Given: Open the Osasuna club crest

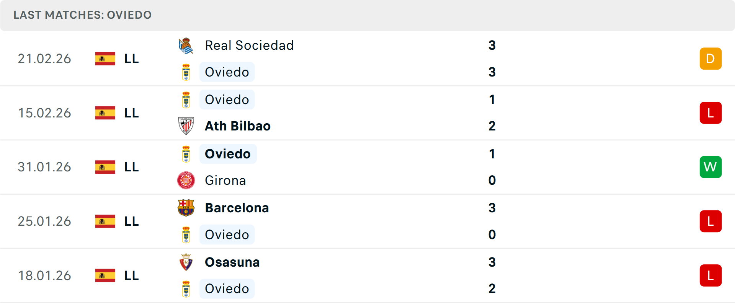Looking at the screenshot, I should 186,262.
